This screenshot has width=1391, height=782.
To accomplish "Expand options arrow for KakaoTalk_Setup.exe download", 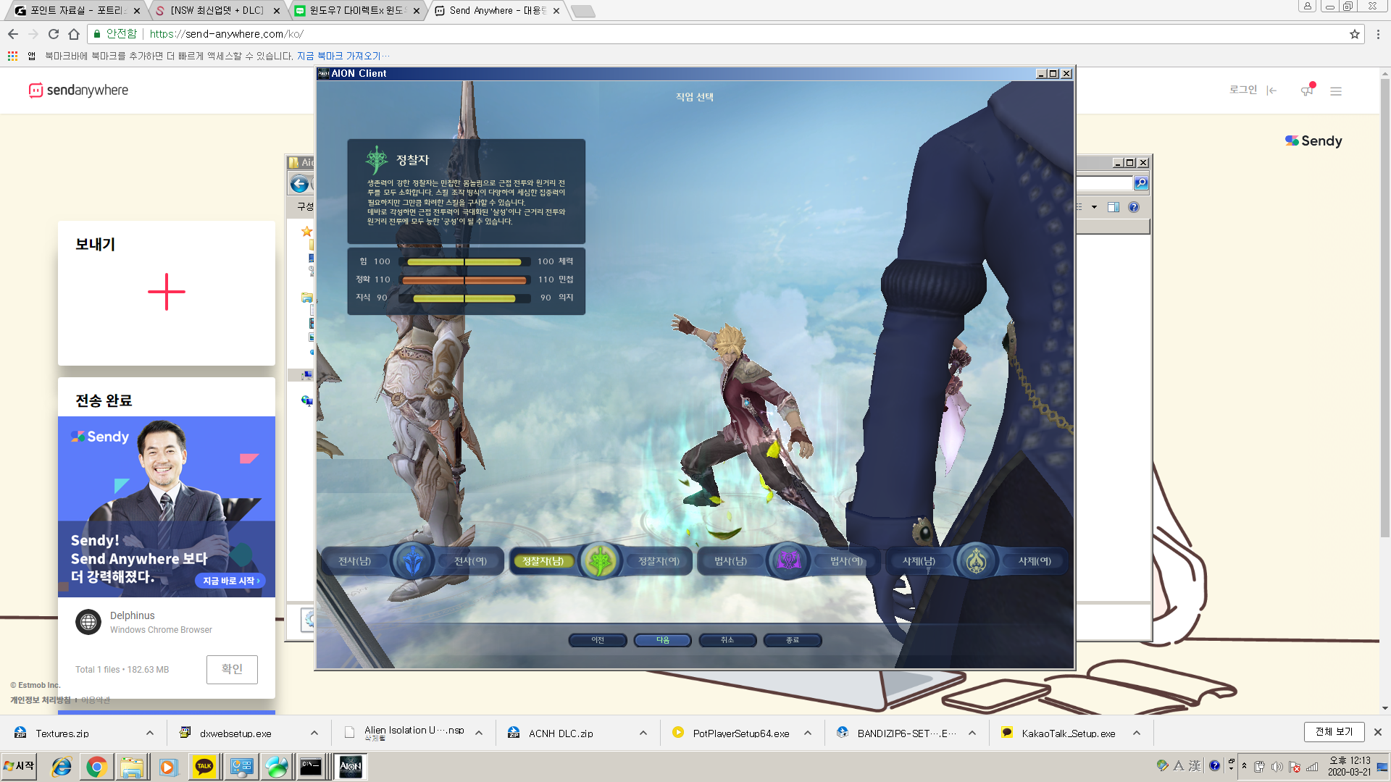I will pos(1137,733).
